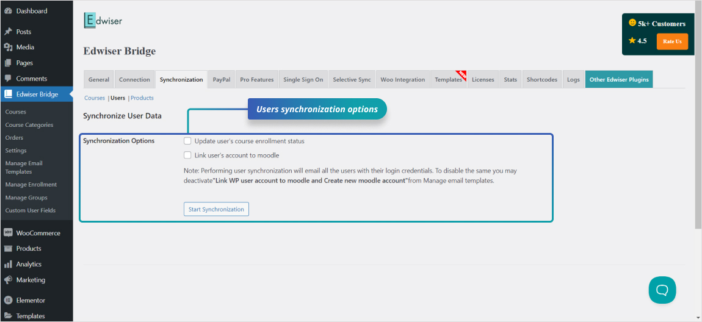Open Manage Enrollment menu item
Viewport: 702px width, 322px height.
[x=31, y=184]
